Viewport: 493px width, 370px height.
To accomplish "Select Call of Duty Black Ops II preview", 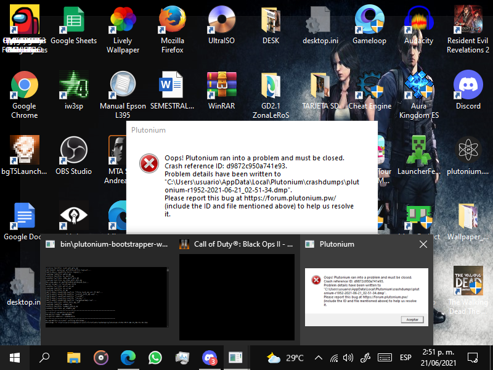I will 237,297.
